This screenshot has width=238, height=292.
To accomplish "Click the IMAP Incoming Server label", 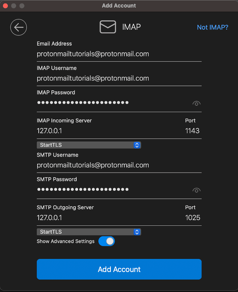I will click(x=64, y=120).
